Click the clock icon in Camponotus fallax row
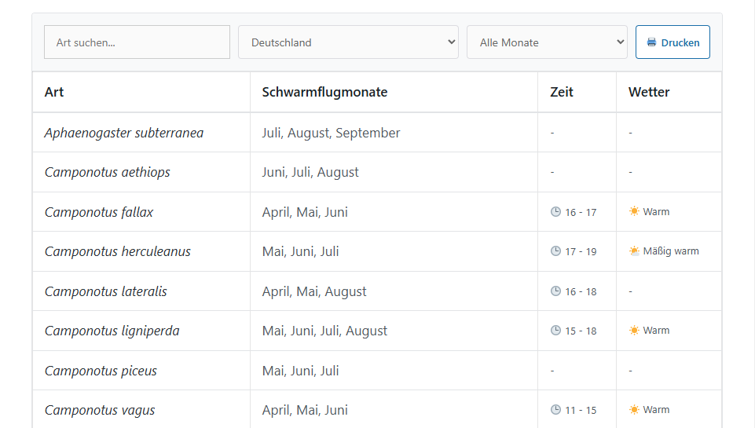Viewport: 755px width, 428px height. coord(555,212)
